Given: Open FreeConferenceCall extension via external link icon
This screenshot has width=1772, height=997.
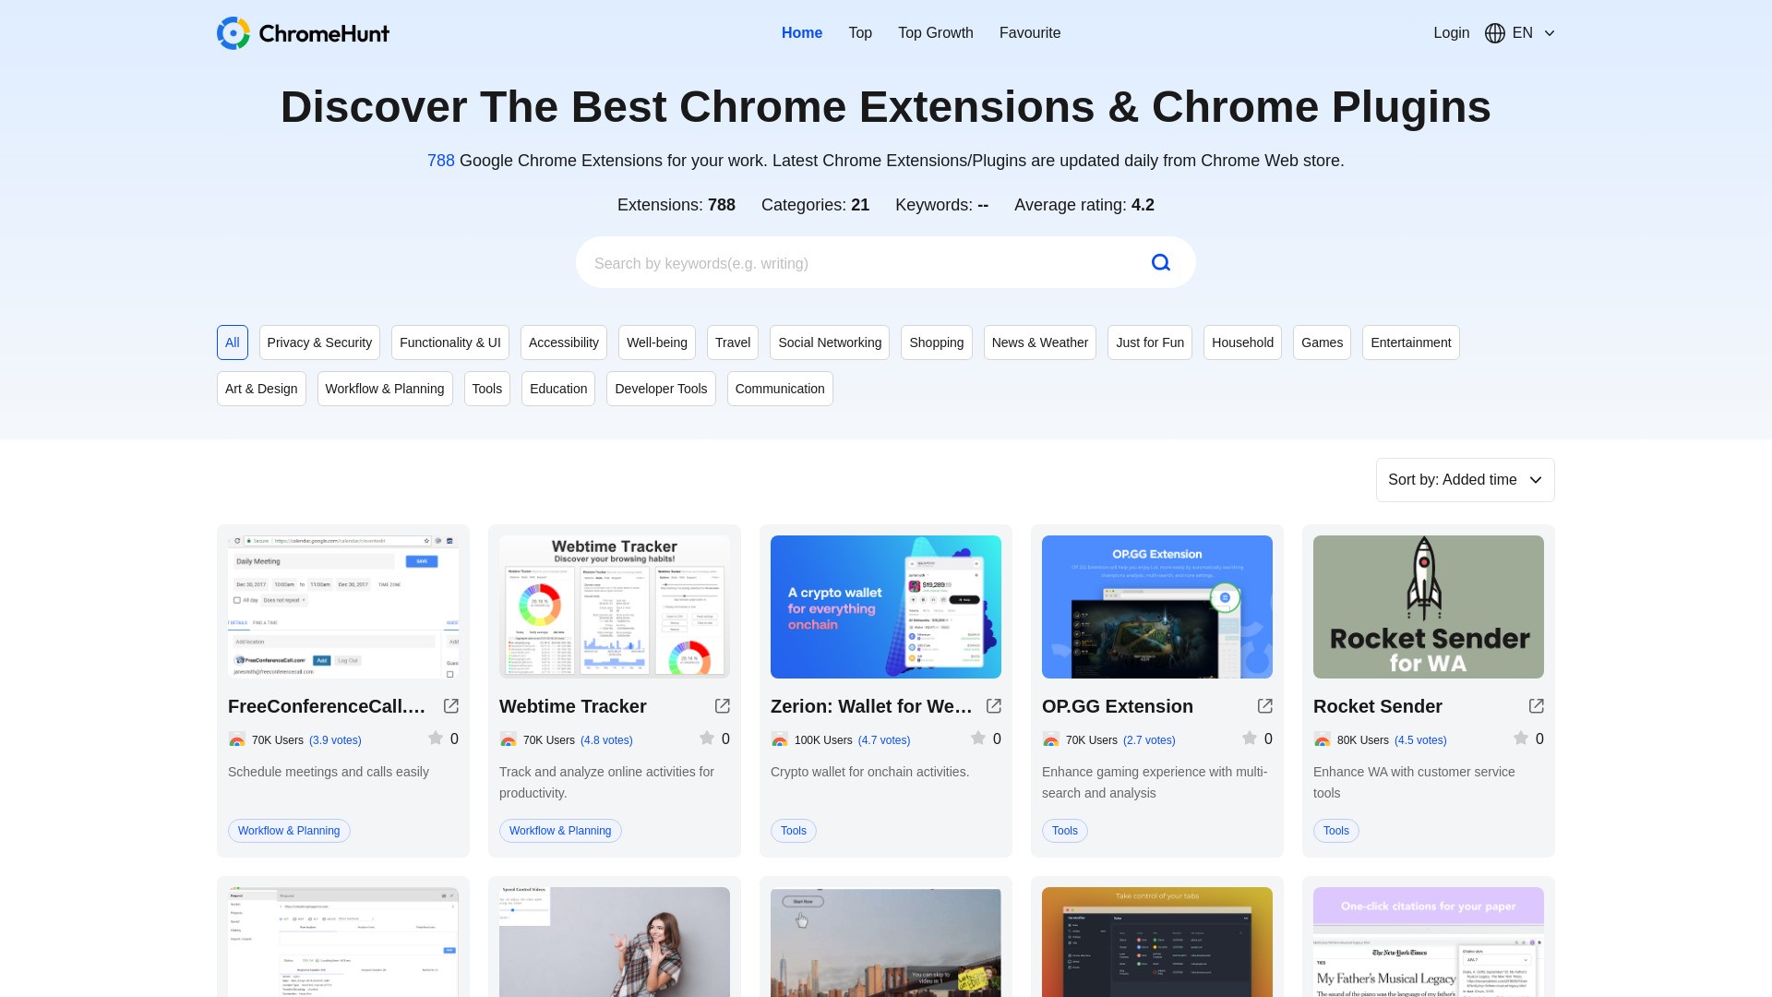Looking at the screenshot, I should pos(450,705).
